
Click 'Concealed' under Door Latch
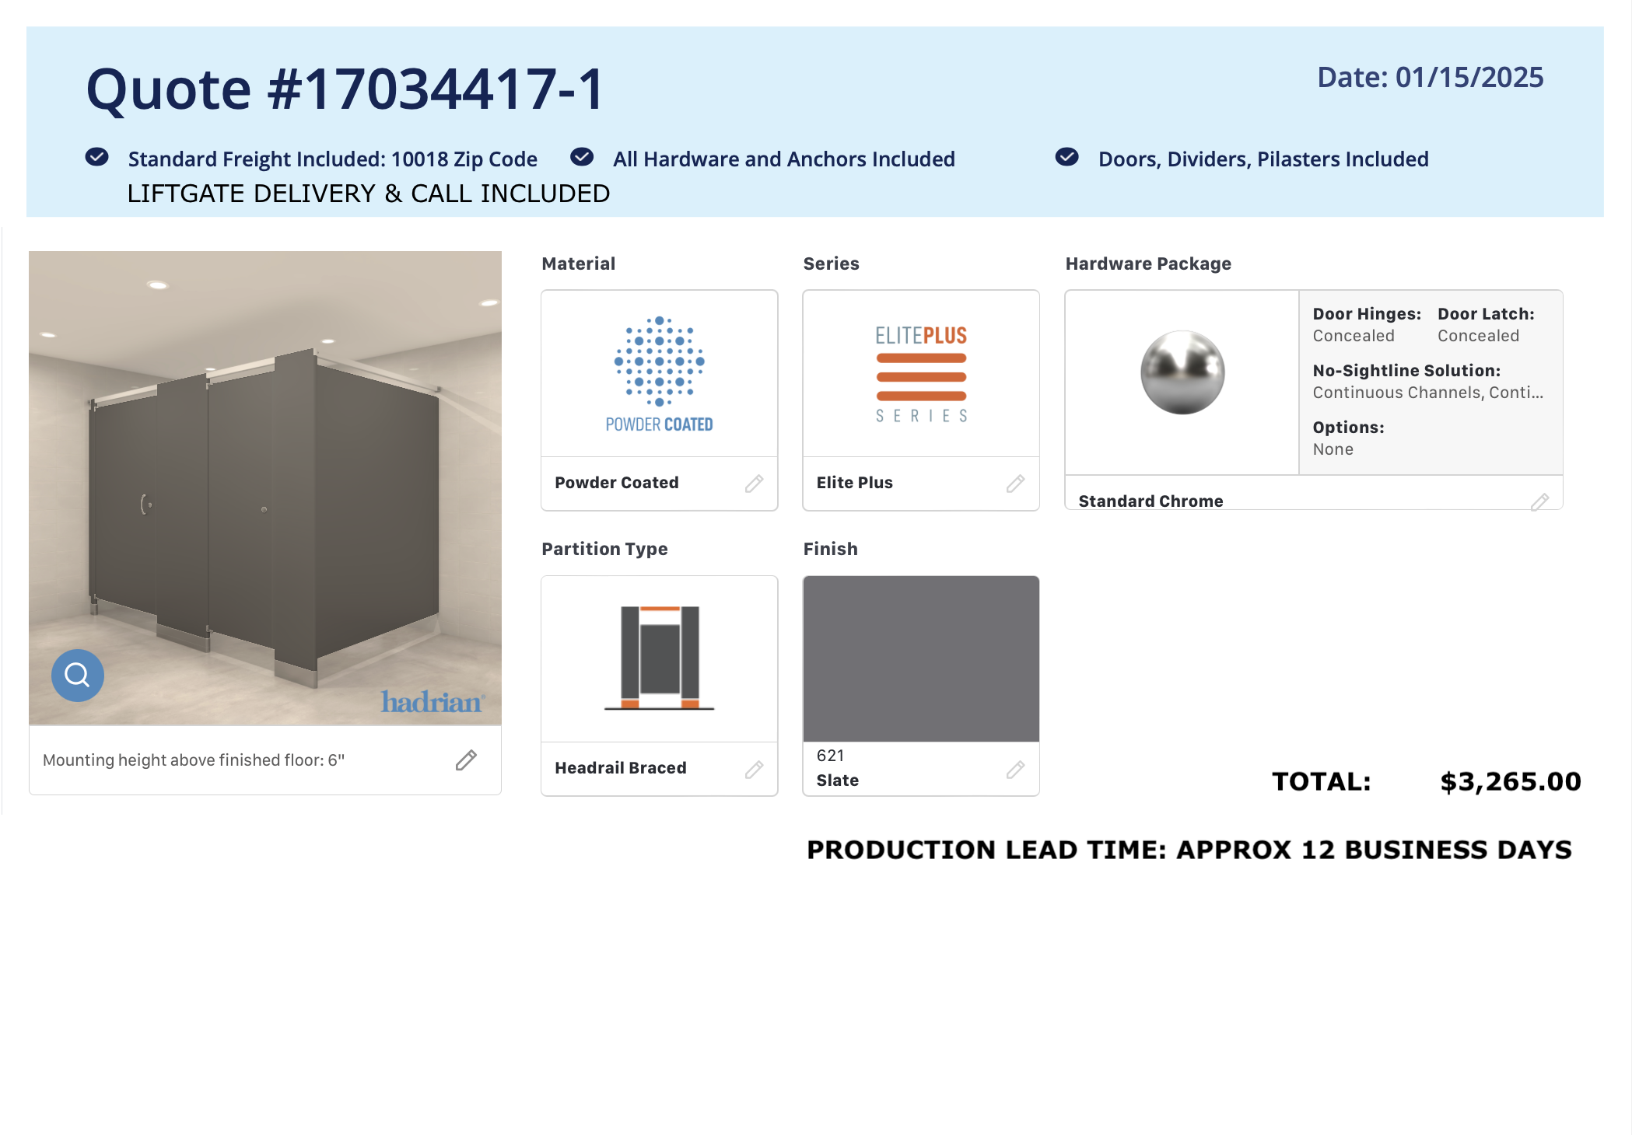click(x=1478, y=336)
